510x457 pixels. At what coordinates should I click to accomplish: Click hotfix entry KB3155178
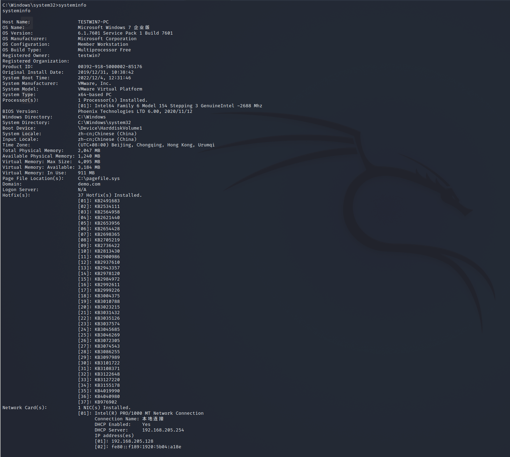(107, 385)
